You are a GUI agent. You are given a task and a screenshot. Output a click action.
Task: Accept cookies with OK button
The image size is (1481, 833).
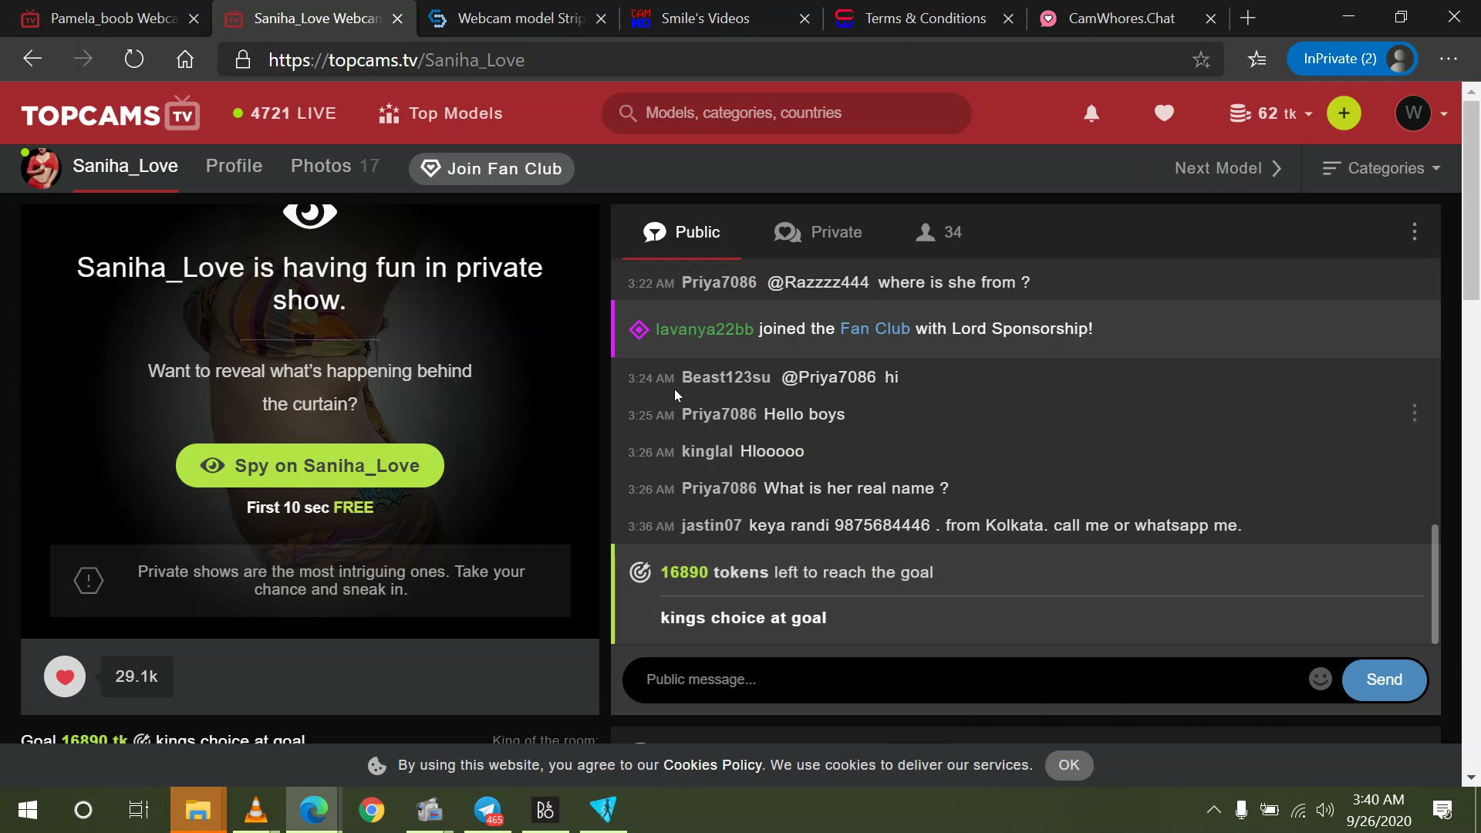(1069, 765)
